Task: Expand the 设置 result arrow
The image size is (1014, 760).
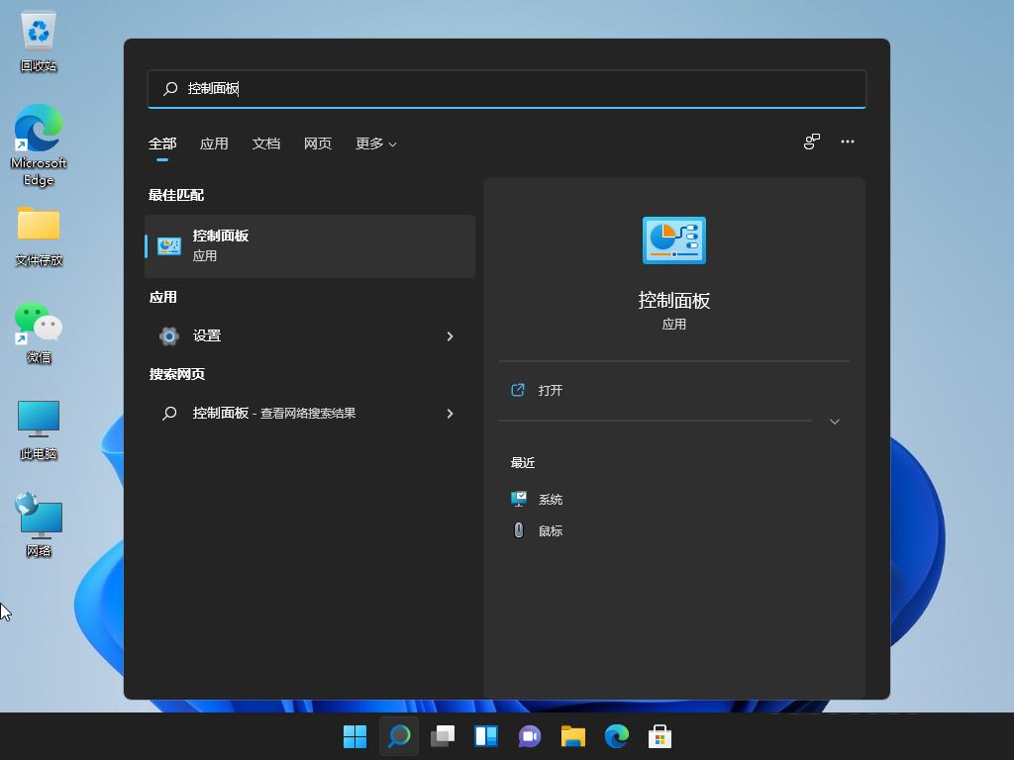Action: (x=451, y=336)
